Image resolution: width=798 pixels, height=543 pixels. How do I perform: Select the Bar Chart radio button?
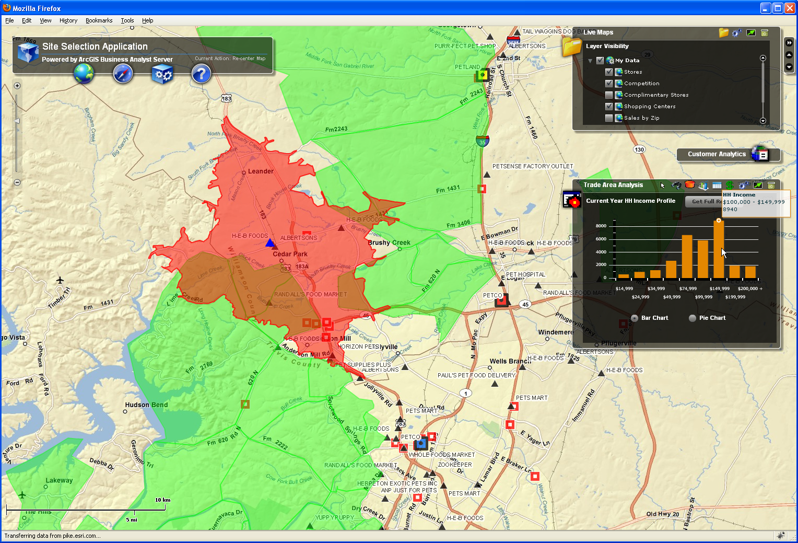click(635, 318)
